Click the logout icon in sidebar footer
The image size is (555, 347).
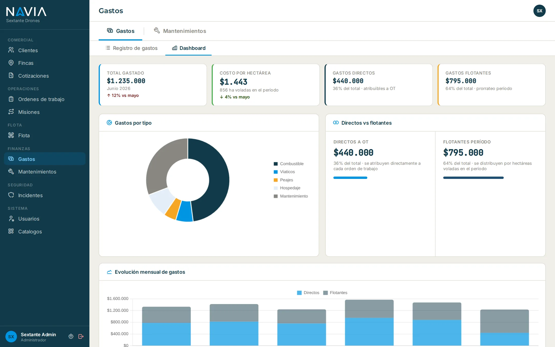pos(81,336)
